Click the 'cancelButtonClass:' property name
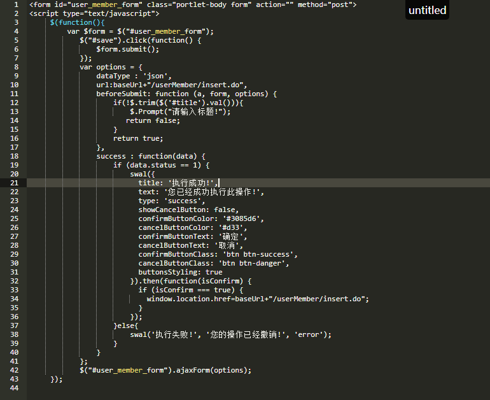Viewport: 490px width, 400px height. point(176,263)
